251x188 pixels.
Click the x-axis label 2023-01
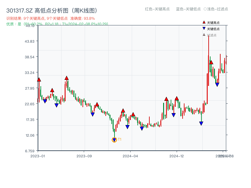pos(38,156)
